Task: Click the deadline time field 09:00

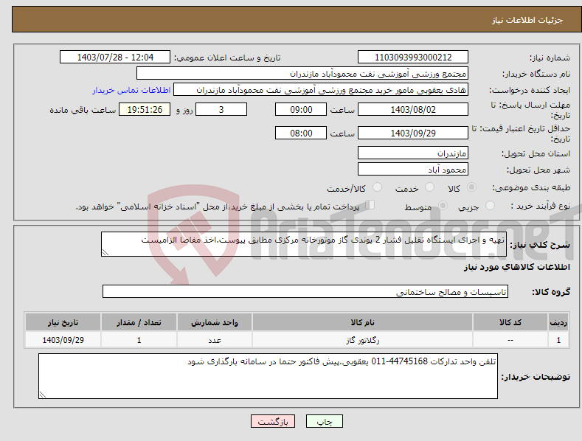Action: click(301, 109)
